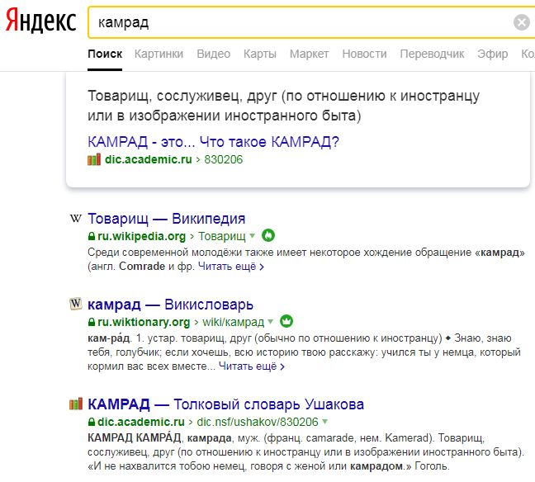Click Читать ещё in the Wiktionary snippet
This screenshot has width=535, height=482.
point(252,366)
